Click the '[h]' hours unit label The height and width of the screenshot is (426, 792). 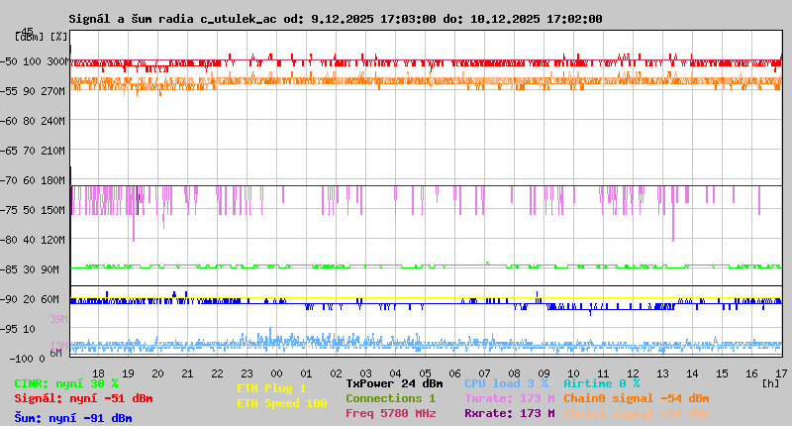(x=771, y=384)
